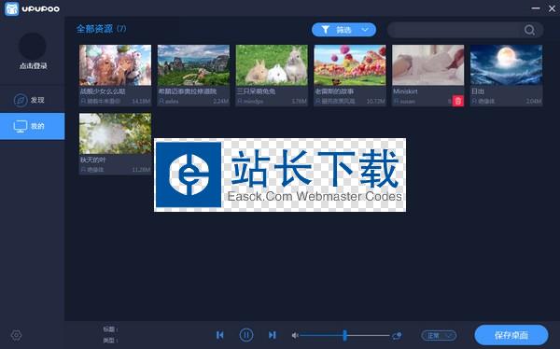
Task: Click the Miniskirt title text
Action: (x=405, y=91)
